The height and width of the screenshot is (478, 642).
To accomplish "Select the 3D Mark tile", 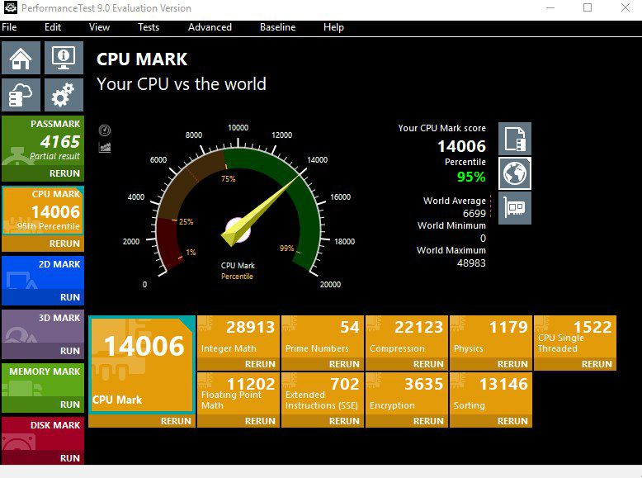I will [43, 326].
